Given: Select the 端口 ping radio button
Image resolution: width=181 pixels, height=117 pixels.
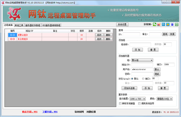Looking at the screenshot, I should [143, 79].
